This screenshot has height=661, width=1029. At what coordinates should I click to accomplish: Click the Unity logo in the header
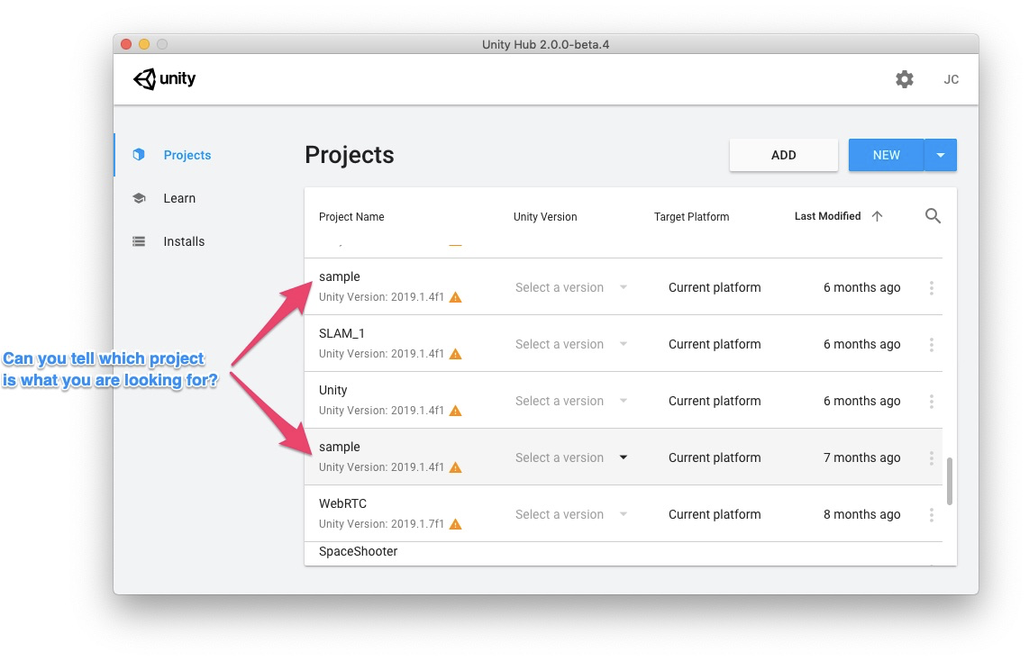164,79
